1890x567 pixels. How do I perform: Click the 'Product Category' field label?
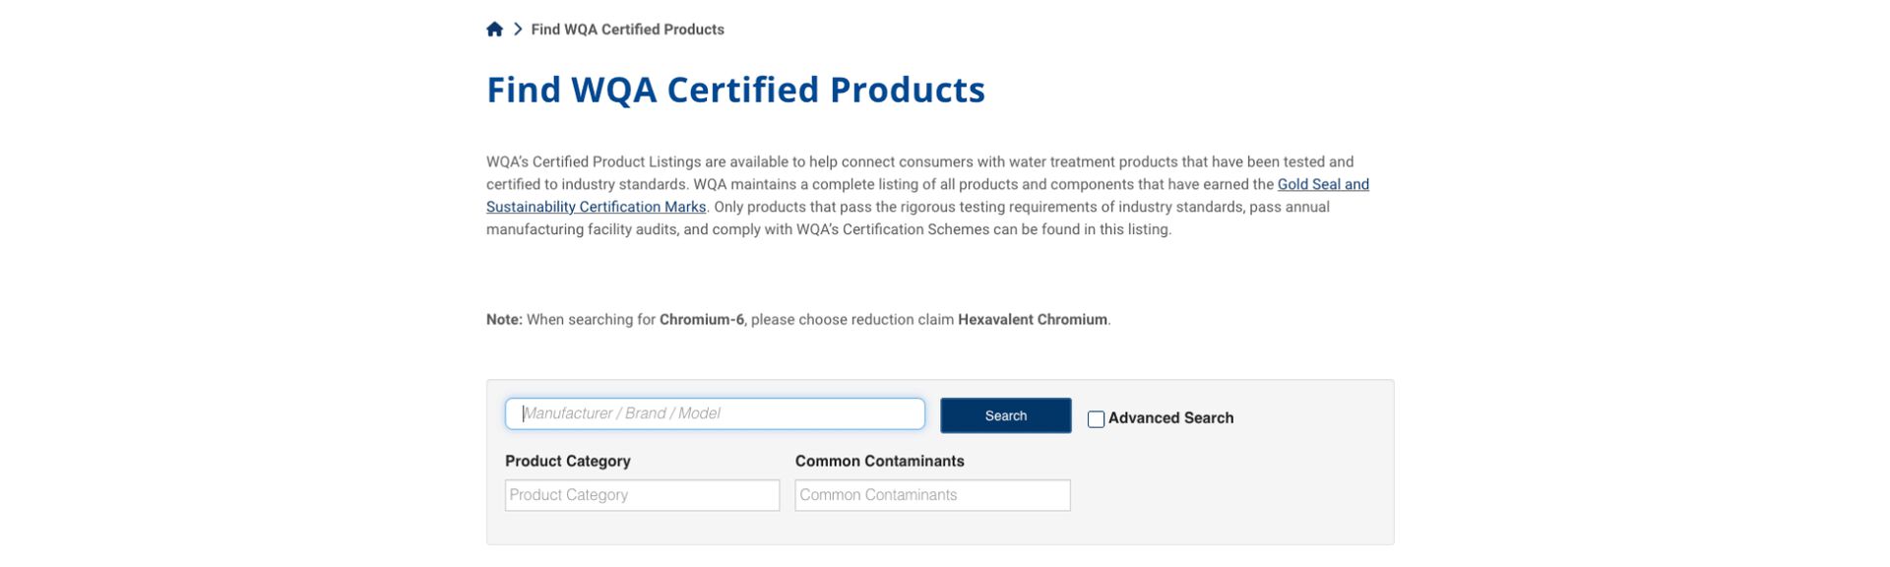click(x=568, y=461)
